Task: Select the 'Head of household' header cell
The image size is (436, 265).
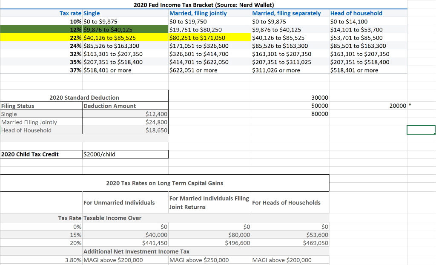Action: (x=368, y=13)
